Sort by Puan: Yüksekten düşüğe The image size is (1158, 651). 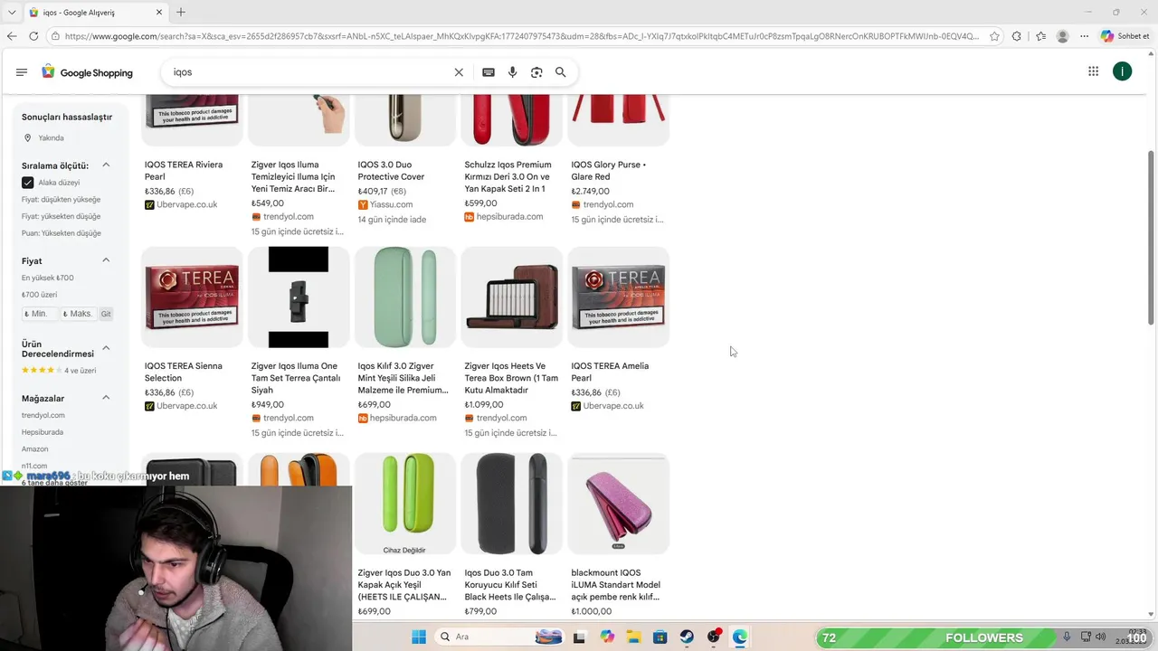pos(62,233)
